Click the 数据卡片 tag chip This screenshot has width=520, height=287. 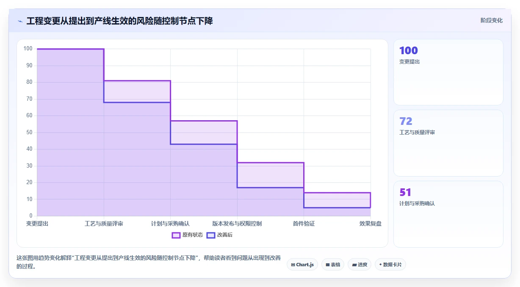click(390, 265)
